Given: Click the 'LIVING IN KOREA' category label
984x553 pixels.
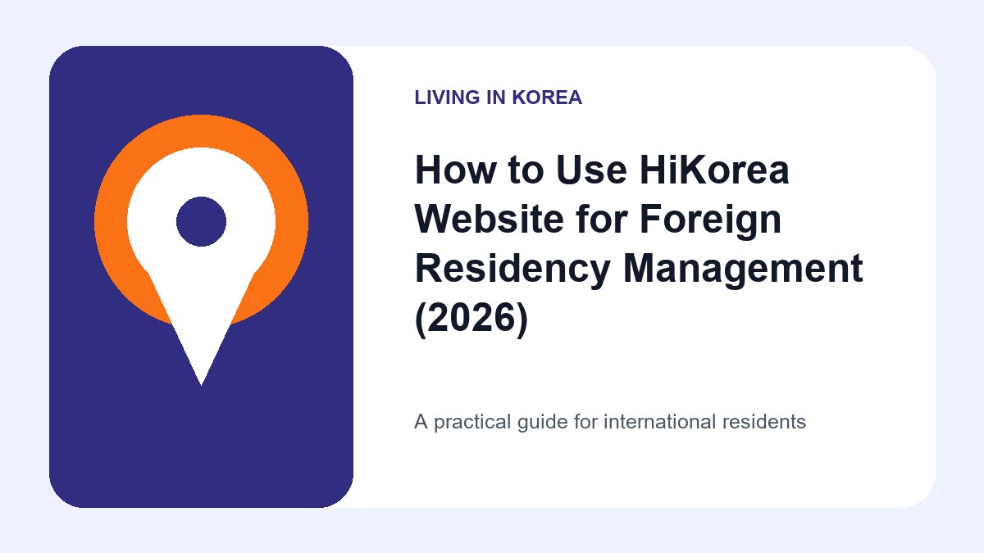Looking at the screenshot, I should tap(498, 97).
